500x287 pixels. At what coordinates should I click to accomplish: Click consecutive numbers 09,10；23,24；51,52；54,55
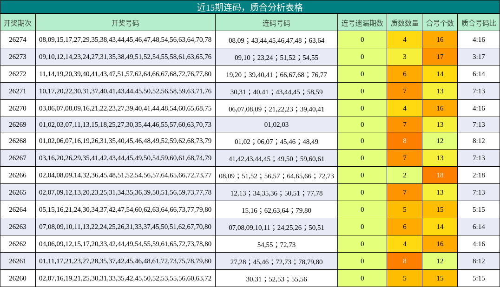coord(276,57)
